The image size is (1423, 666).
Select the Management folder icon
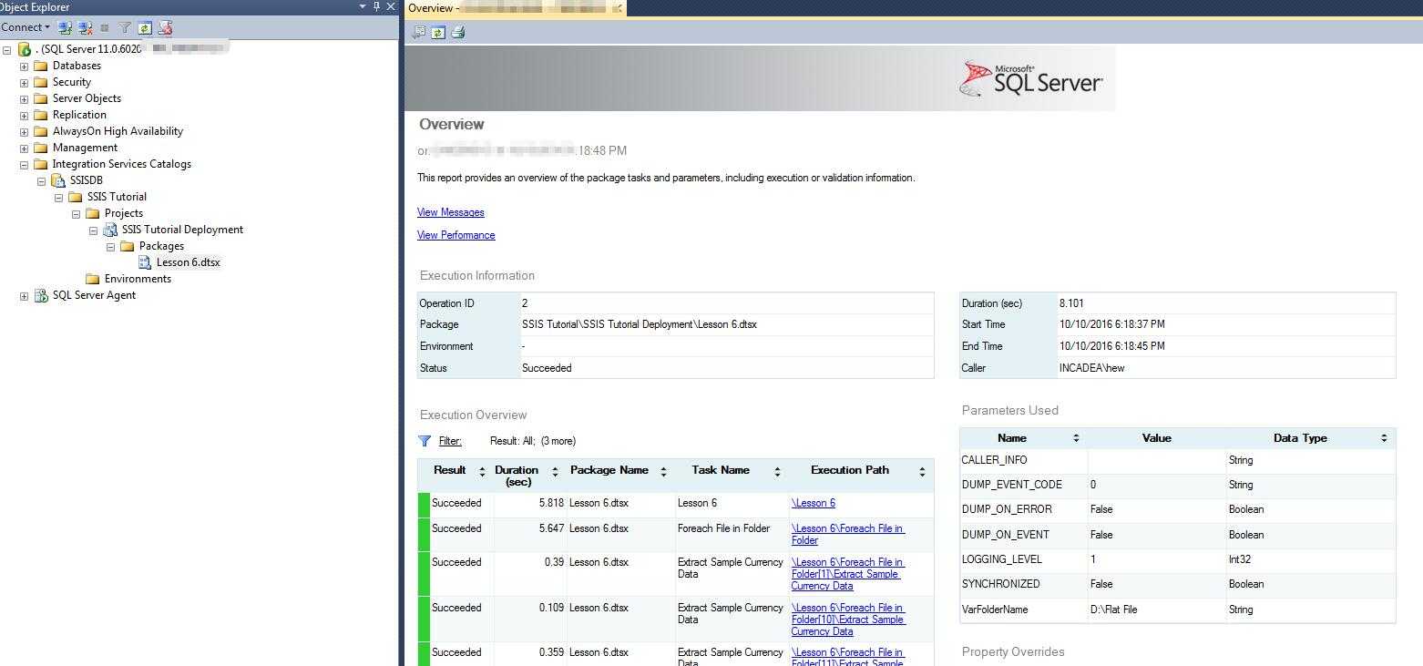click(x=40, y=148)
